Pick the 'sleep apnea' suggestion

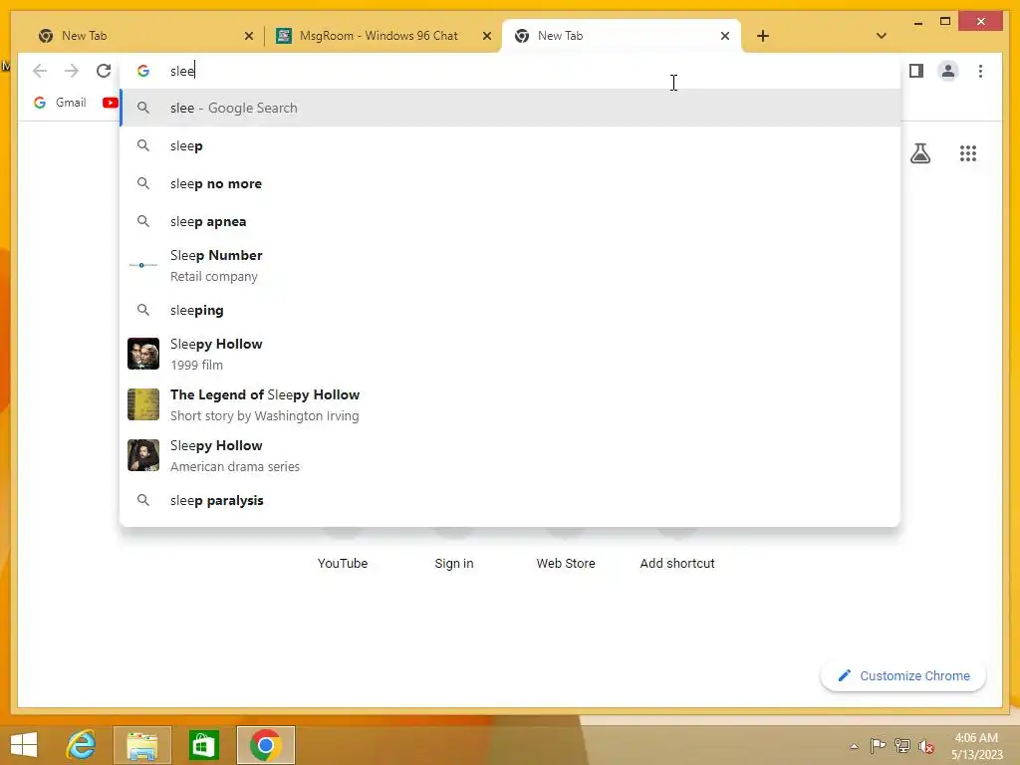point(510,221)
